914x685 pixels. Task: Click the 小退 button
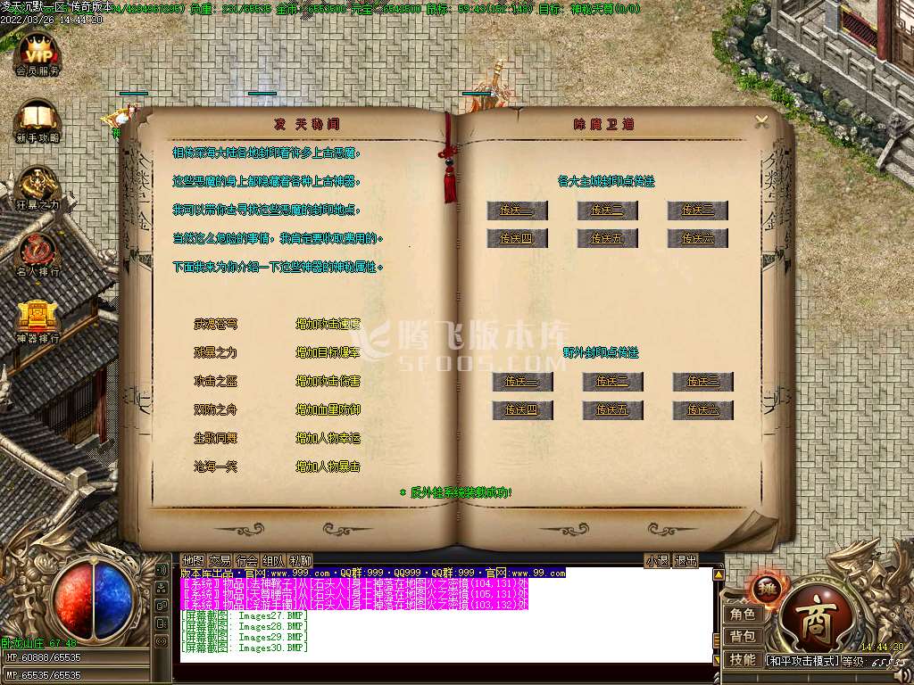657,561
